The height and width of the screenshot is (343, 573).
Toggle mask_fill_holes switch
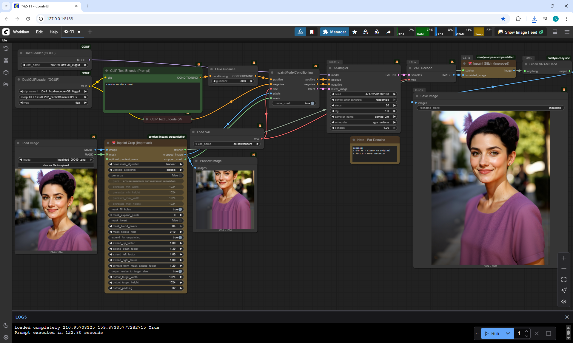(180, 209)
